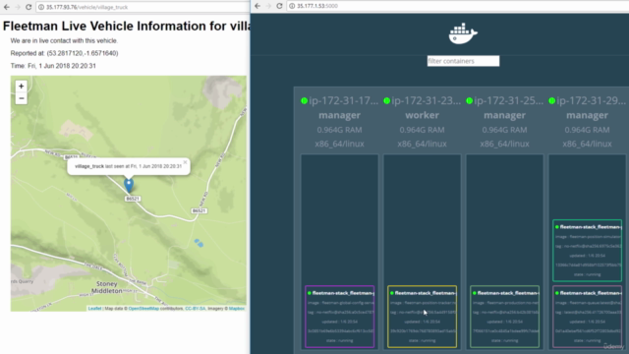
Task: Open site info icon beside 35.177.1.53:5000 address
Action: pos(292,6)
